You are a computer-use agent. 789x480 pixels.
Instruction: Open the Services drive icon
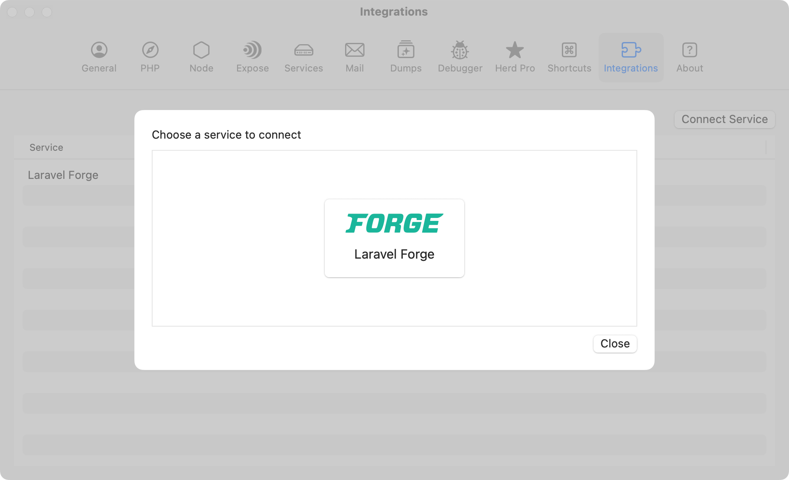pos(303,50)
